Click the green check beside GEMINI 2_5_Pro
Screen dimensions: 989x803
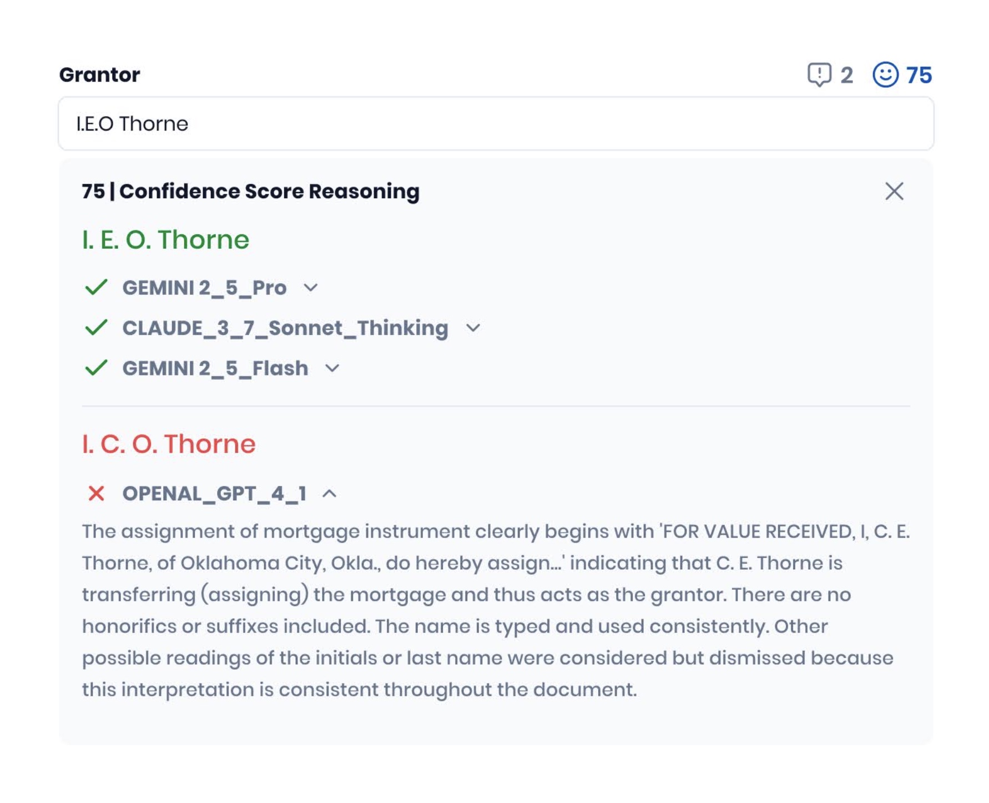(96, 287)
